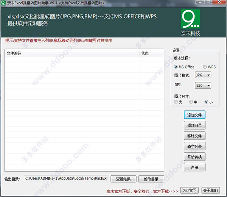This screenshot has height=197, width=227.
Task: Click the 文件路径 column header
Action: [72, 53]
